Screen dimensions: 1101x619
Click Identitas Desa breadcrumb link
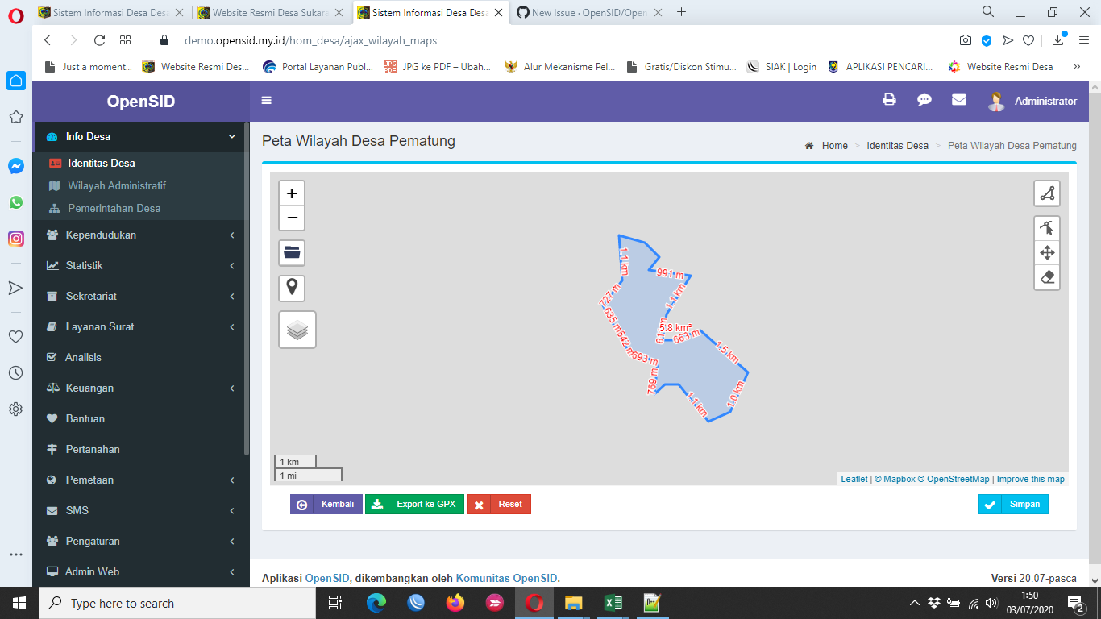point(897,146)
